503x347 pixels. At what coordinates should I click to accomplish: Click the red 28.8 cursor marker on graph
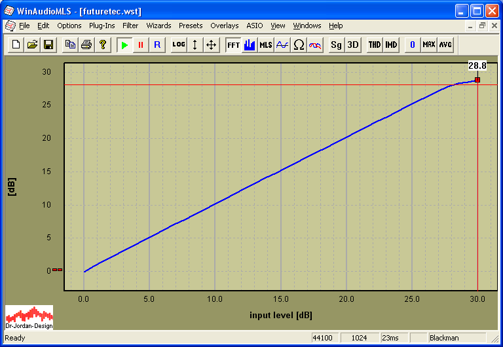[x=477, y=80]
